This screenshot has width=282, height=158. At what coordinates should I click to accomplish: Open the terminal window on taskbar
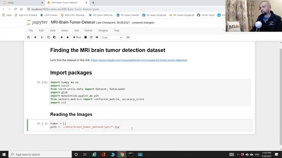click(x=131, y=154)
